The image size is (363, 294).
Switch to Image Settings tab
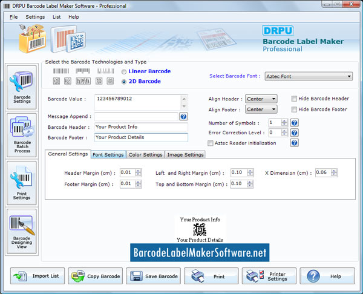[186, 155]
